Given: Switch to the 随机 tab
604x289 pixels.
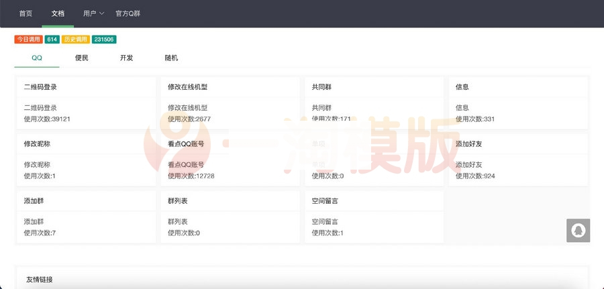Looking at the screenshot, I should 171,58.
